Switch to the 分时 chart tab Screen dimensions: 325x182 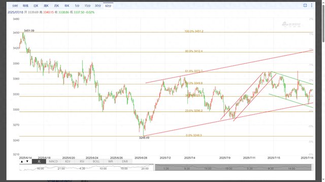point(15,6)
